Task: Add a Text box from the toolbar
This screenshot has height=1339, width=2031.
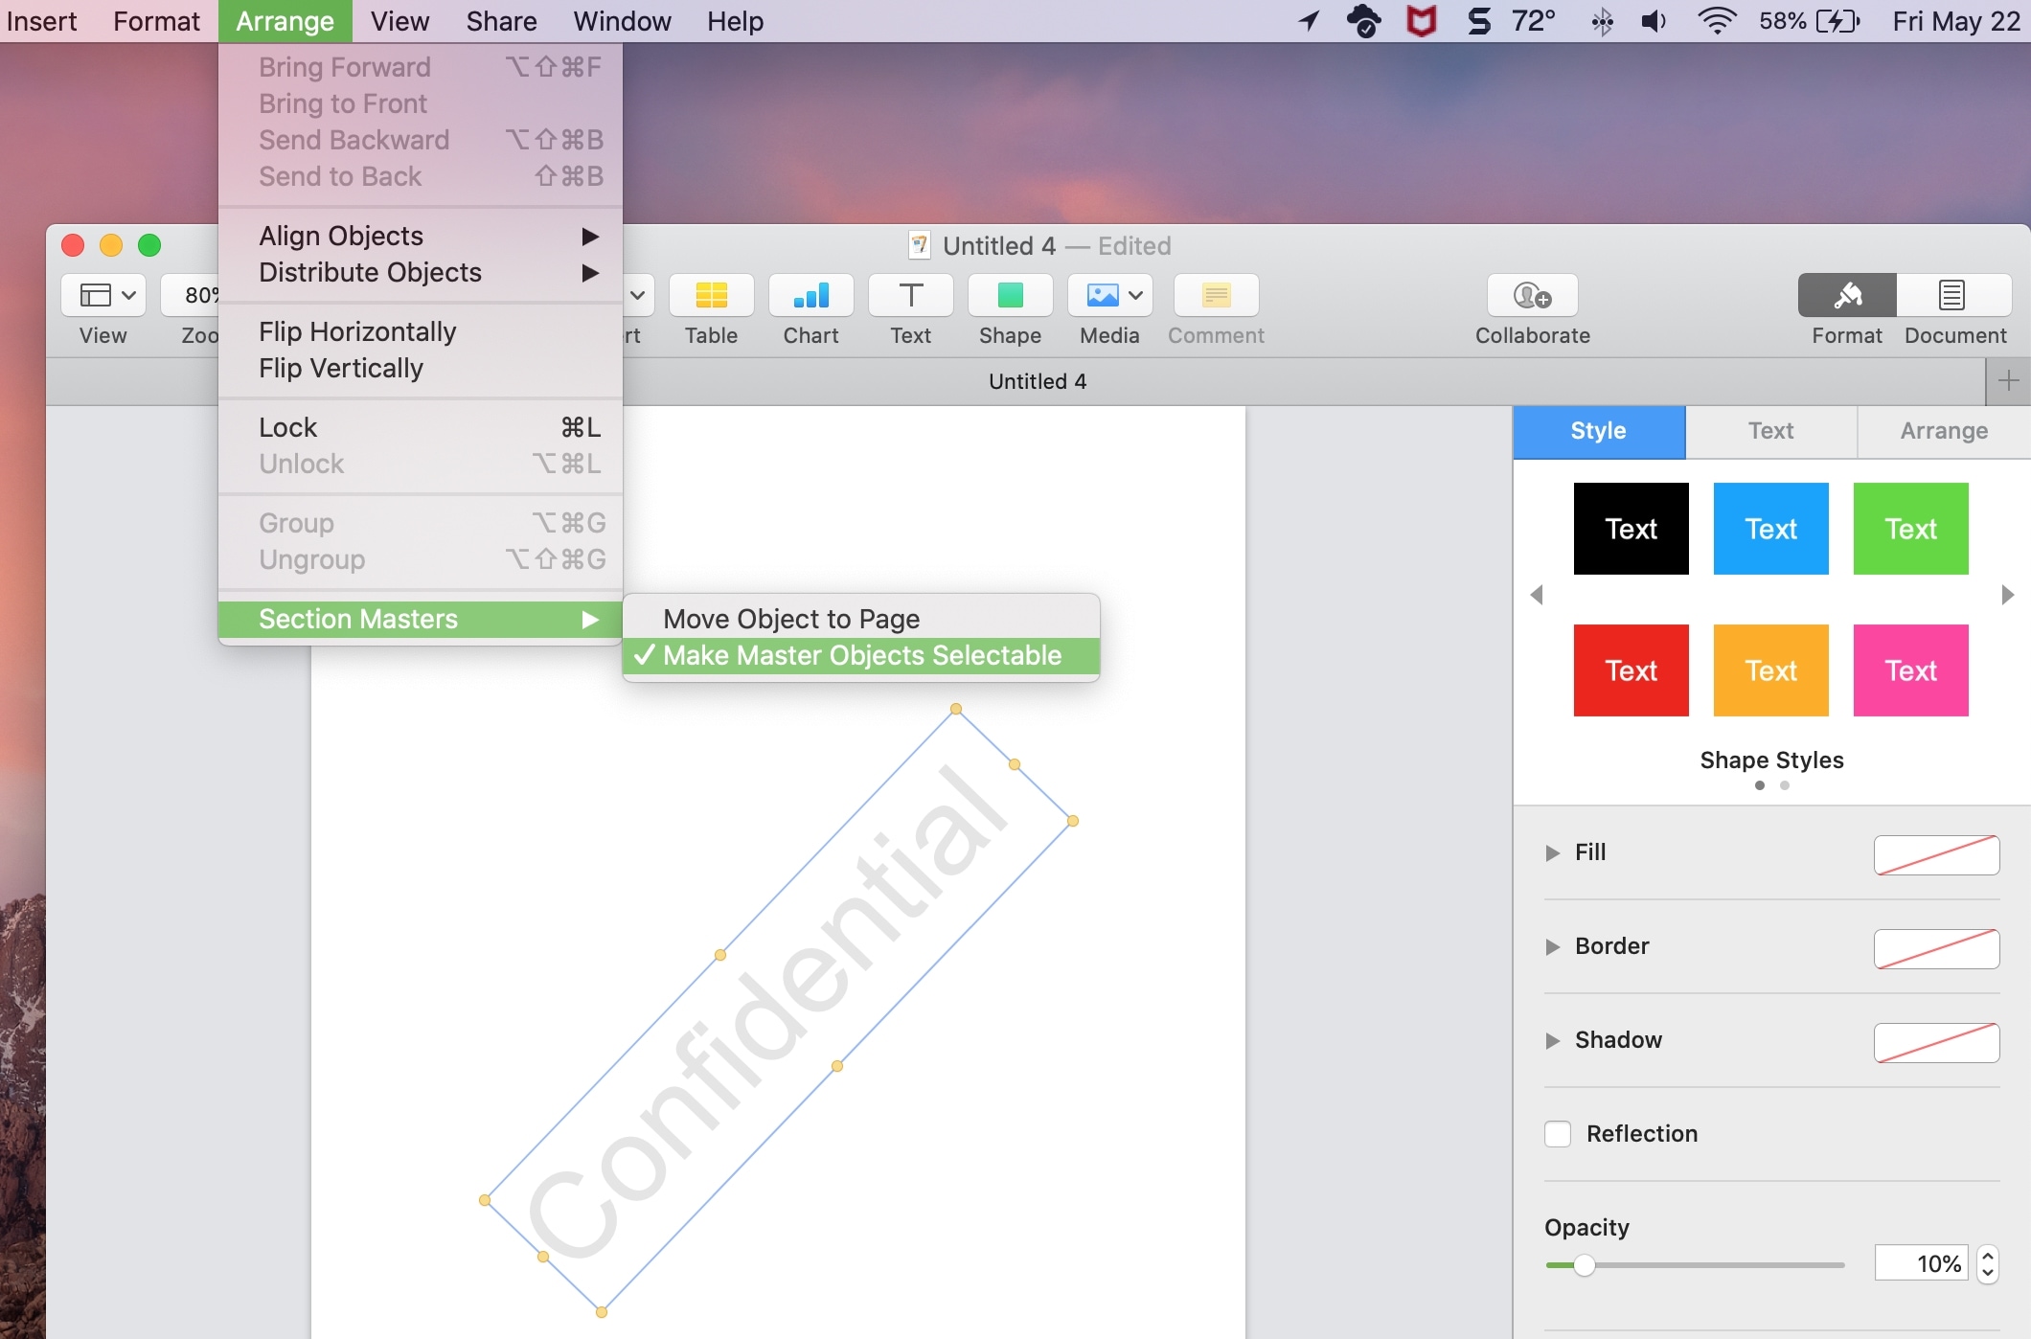Action: (x=910, y=295)
